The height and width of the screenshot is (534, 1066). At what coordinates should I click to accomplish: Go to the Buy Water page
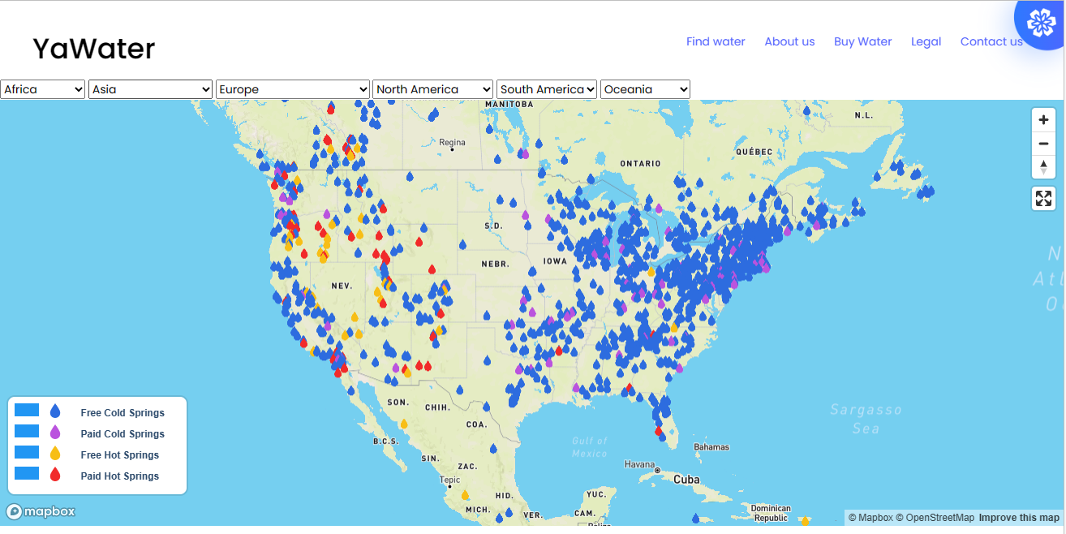tap(862, 41)
